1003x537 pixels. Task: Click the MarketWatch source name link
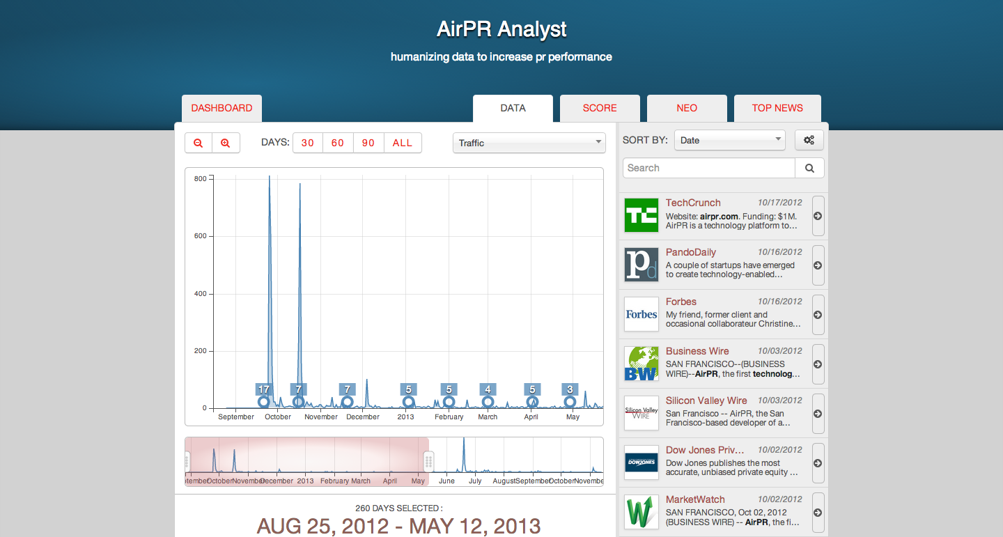[x=695, y=499]
